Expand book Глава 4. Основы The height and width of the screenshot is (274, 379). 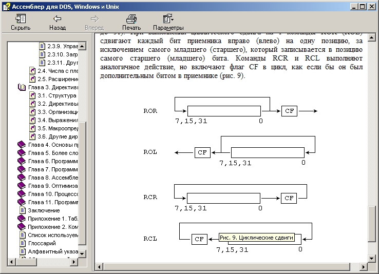click(x=22, y=145)
